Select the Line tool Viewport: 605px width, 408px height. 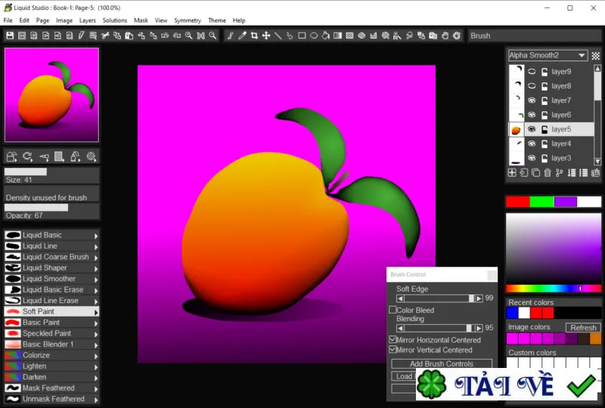click(278, 36)
